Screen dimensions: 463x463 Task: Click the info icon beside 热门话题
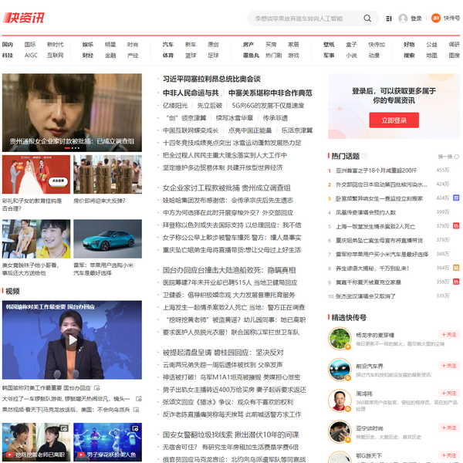point(366,156)
